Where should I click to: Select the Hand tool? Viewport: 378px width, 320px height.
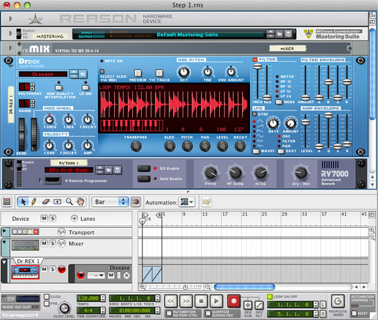pos(81,202)
